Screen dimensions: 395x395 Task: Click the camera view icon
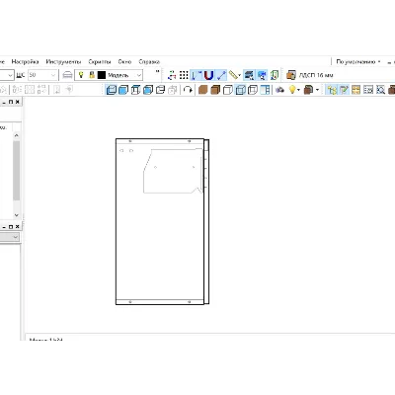point(279,90)
